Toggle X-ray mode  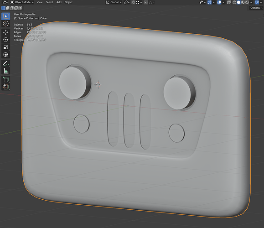(229, 2)
